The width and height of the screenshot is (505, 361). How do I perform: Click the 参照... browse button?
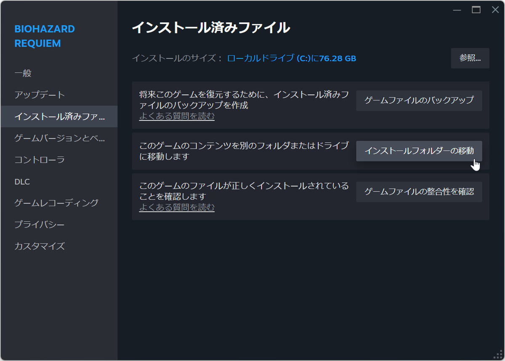tap(470, 58)
